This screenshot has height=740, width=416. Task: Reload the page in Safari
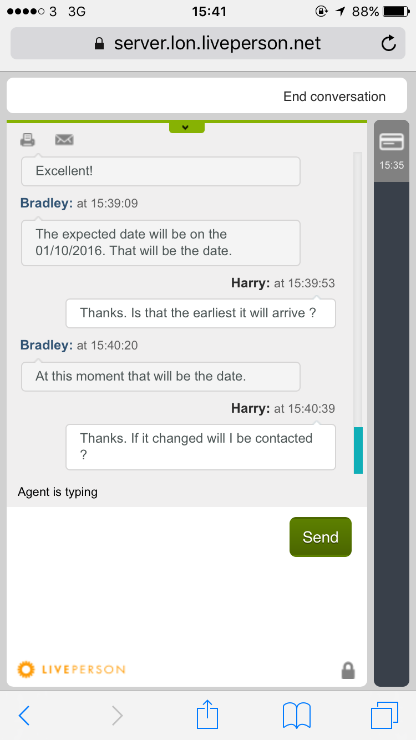click(x=389, y=43)
